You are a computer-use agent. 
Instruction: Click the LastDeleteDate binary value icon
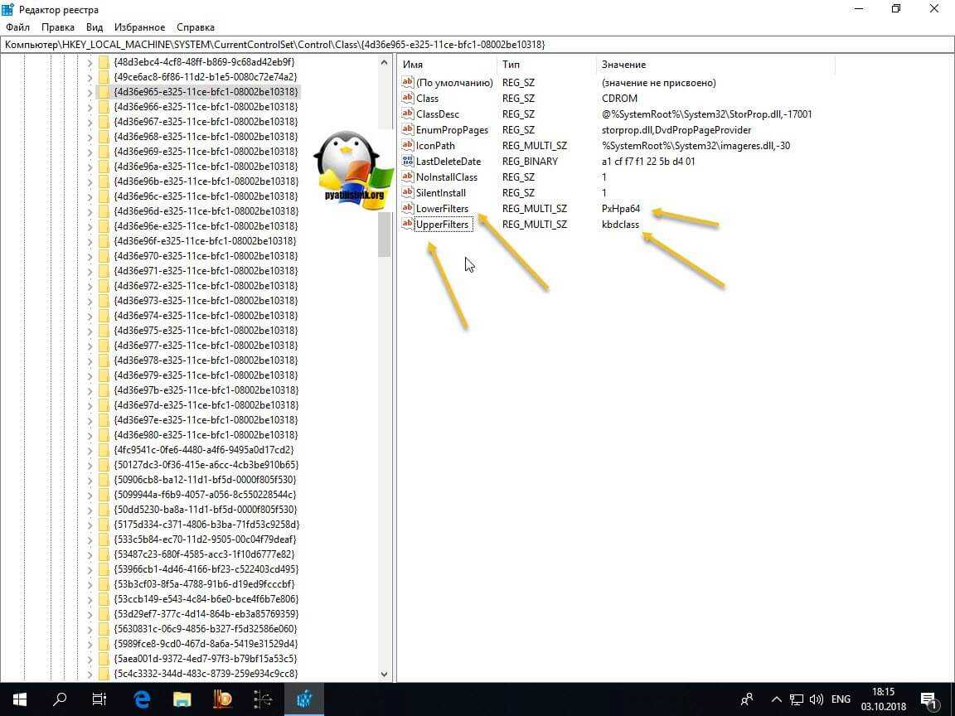pos(407,162)
